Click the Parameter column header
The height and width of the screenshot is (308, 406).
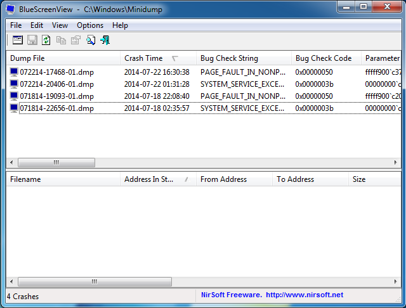[381, 58]
